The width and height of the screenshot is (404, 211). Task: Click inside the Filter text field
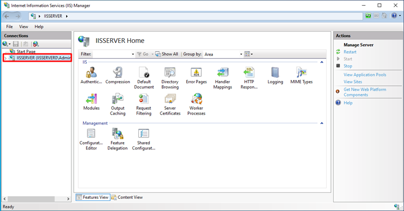(x=112, y=54)
